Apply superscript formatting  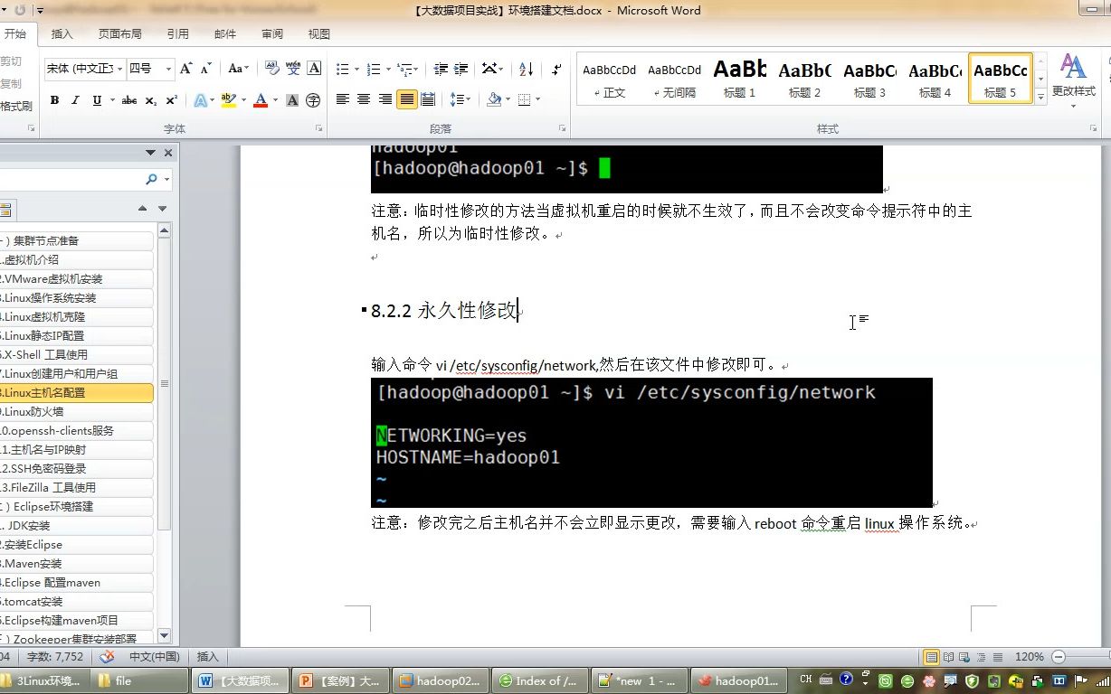pyautogui.click(x=172, y=100)
